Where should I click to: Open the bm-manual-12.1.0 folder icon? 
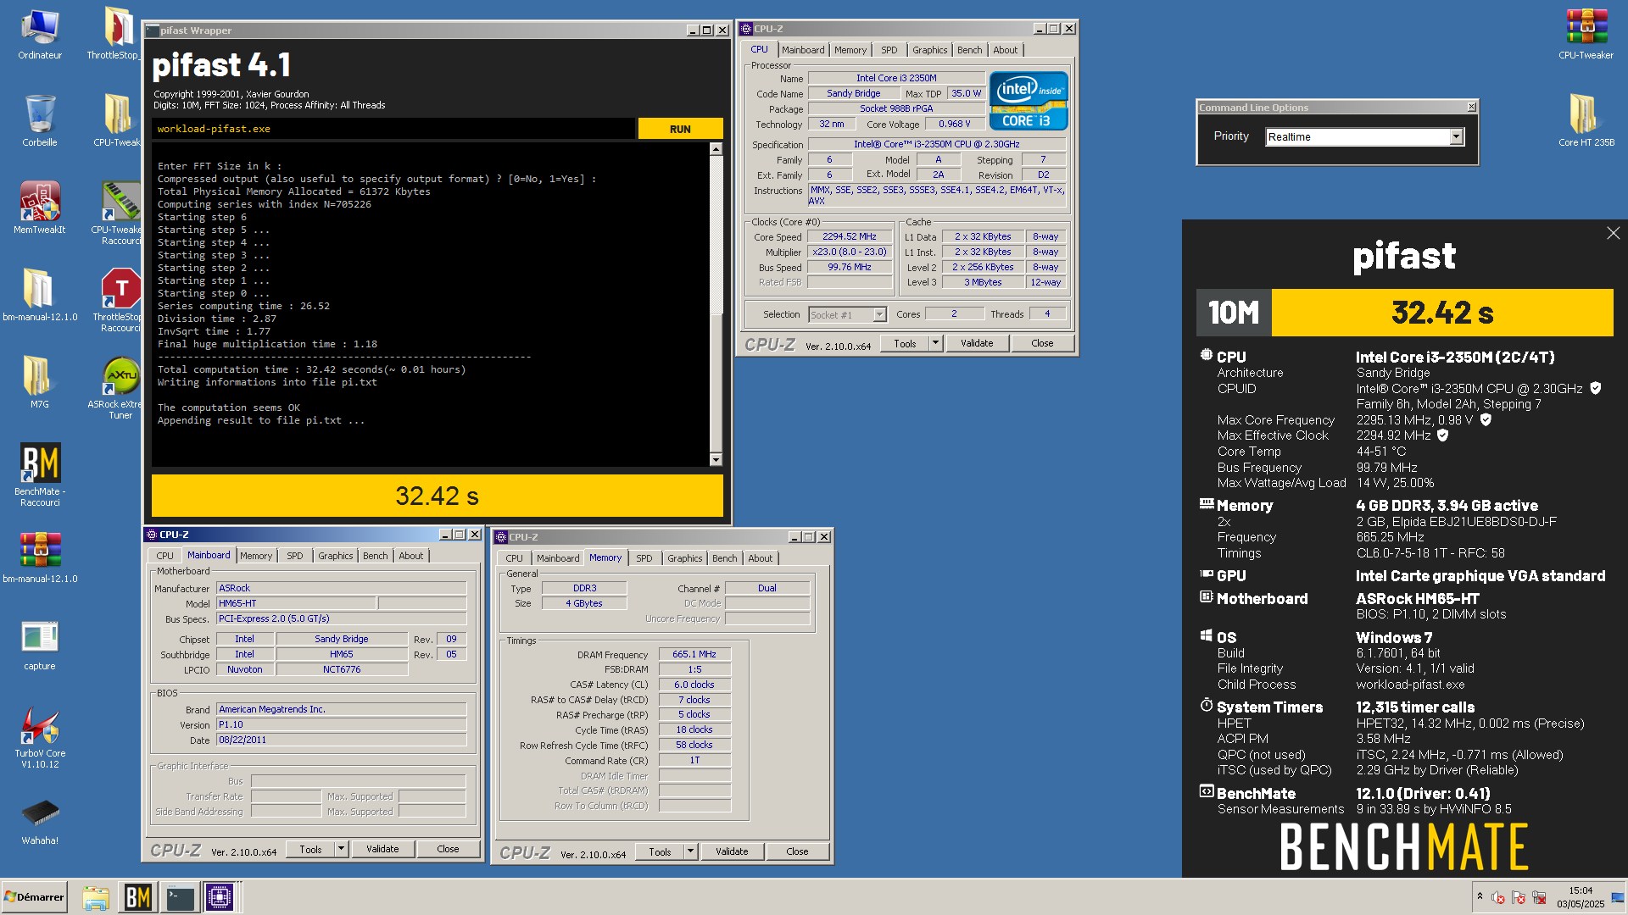click(40, 295)
